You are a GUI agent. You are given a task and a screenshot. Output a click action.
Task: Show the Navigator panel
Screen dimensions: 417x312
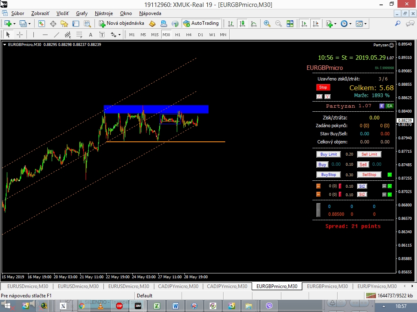click(x=64, y=24)
